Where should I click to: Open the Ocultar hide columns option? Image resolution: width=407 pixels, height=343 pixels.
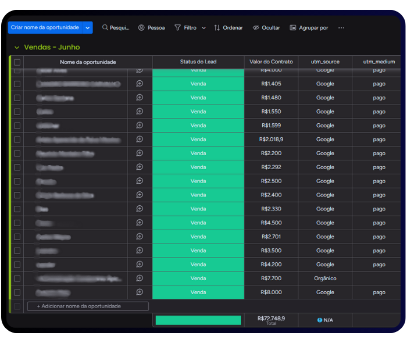pyautogui.click(x=266, y=28)
